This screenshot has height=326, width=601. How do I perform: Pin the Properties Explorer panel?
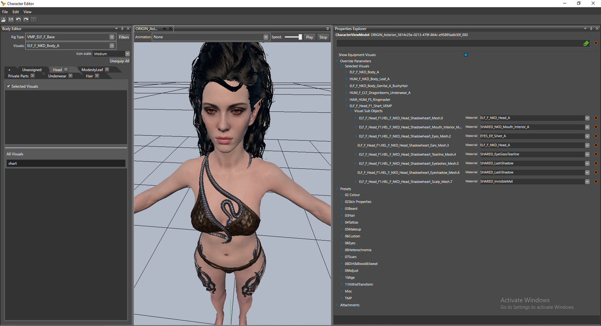[591, 29]
